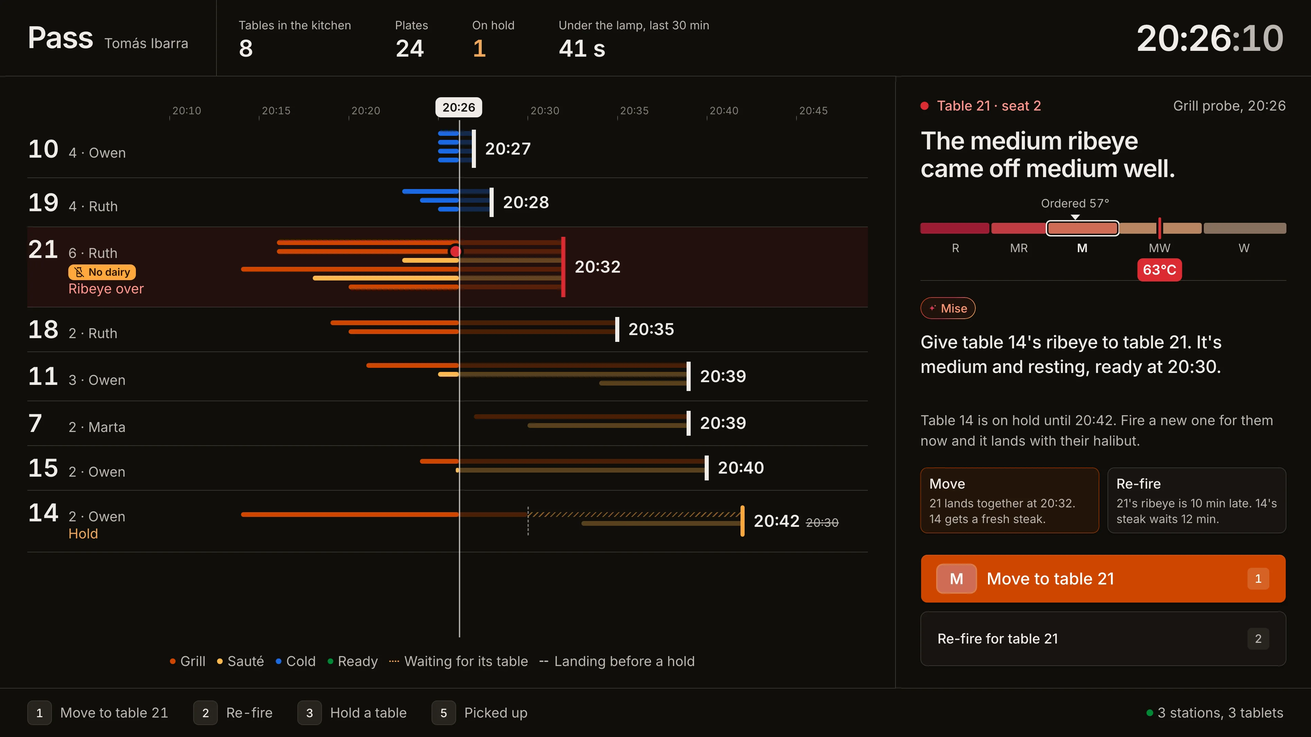Select table 19 row (Ruth)
Screen dimensions: 1311x737
[x=447, y=202]
